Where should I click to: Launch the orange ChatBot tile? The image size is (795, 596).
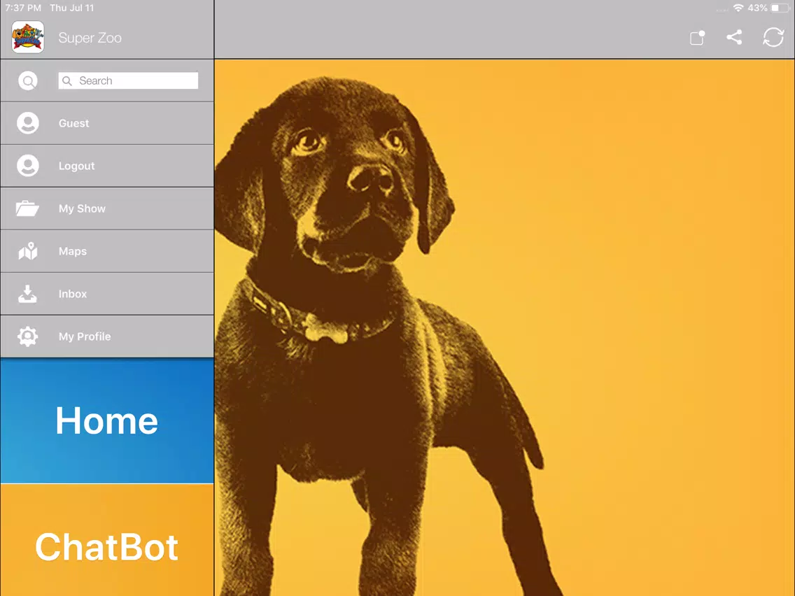point(107,540)
